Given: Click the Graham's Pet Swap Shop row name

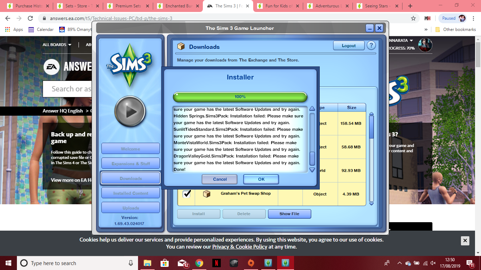Looking at the screenshot, I should point(246,193).
